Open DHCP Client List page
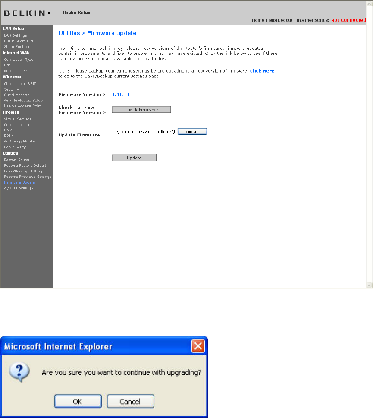This screenshot has height=418, width=373. (19, 41)
